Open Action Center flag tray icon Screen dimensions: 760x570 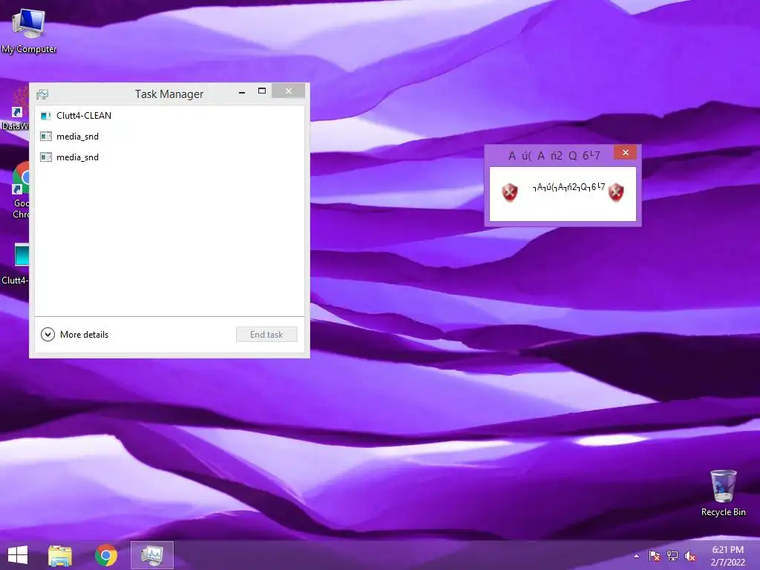click(655, 556)
